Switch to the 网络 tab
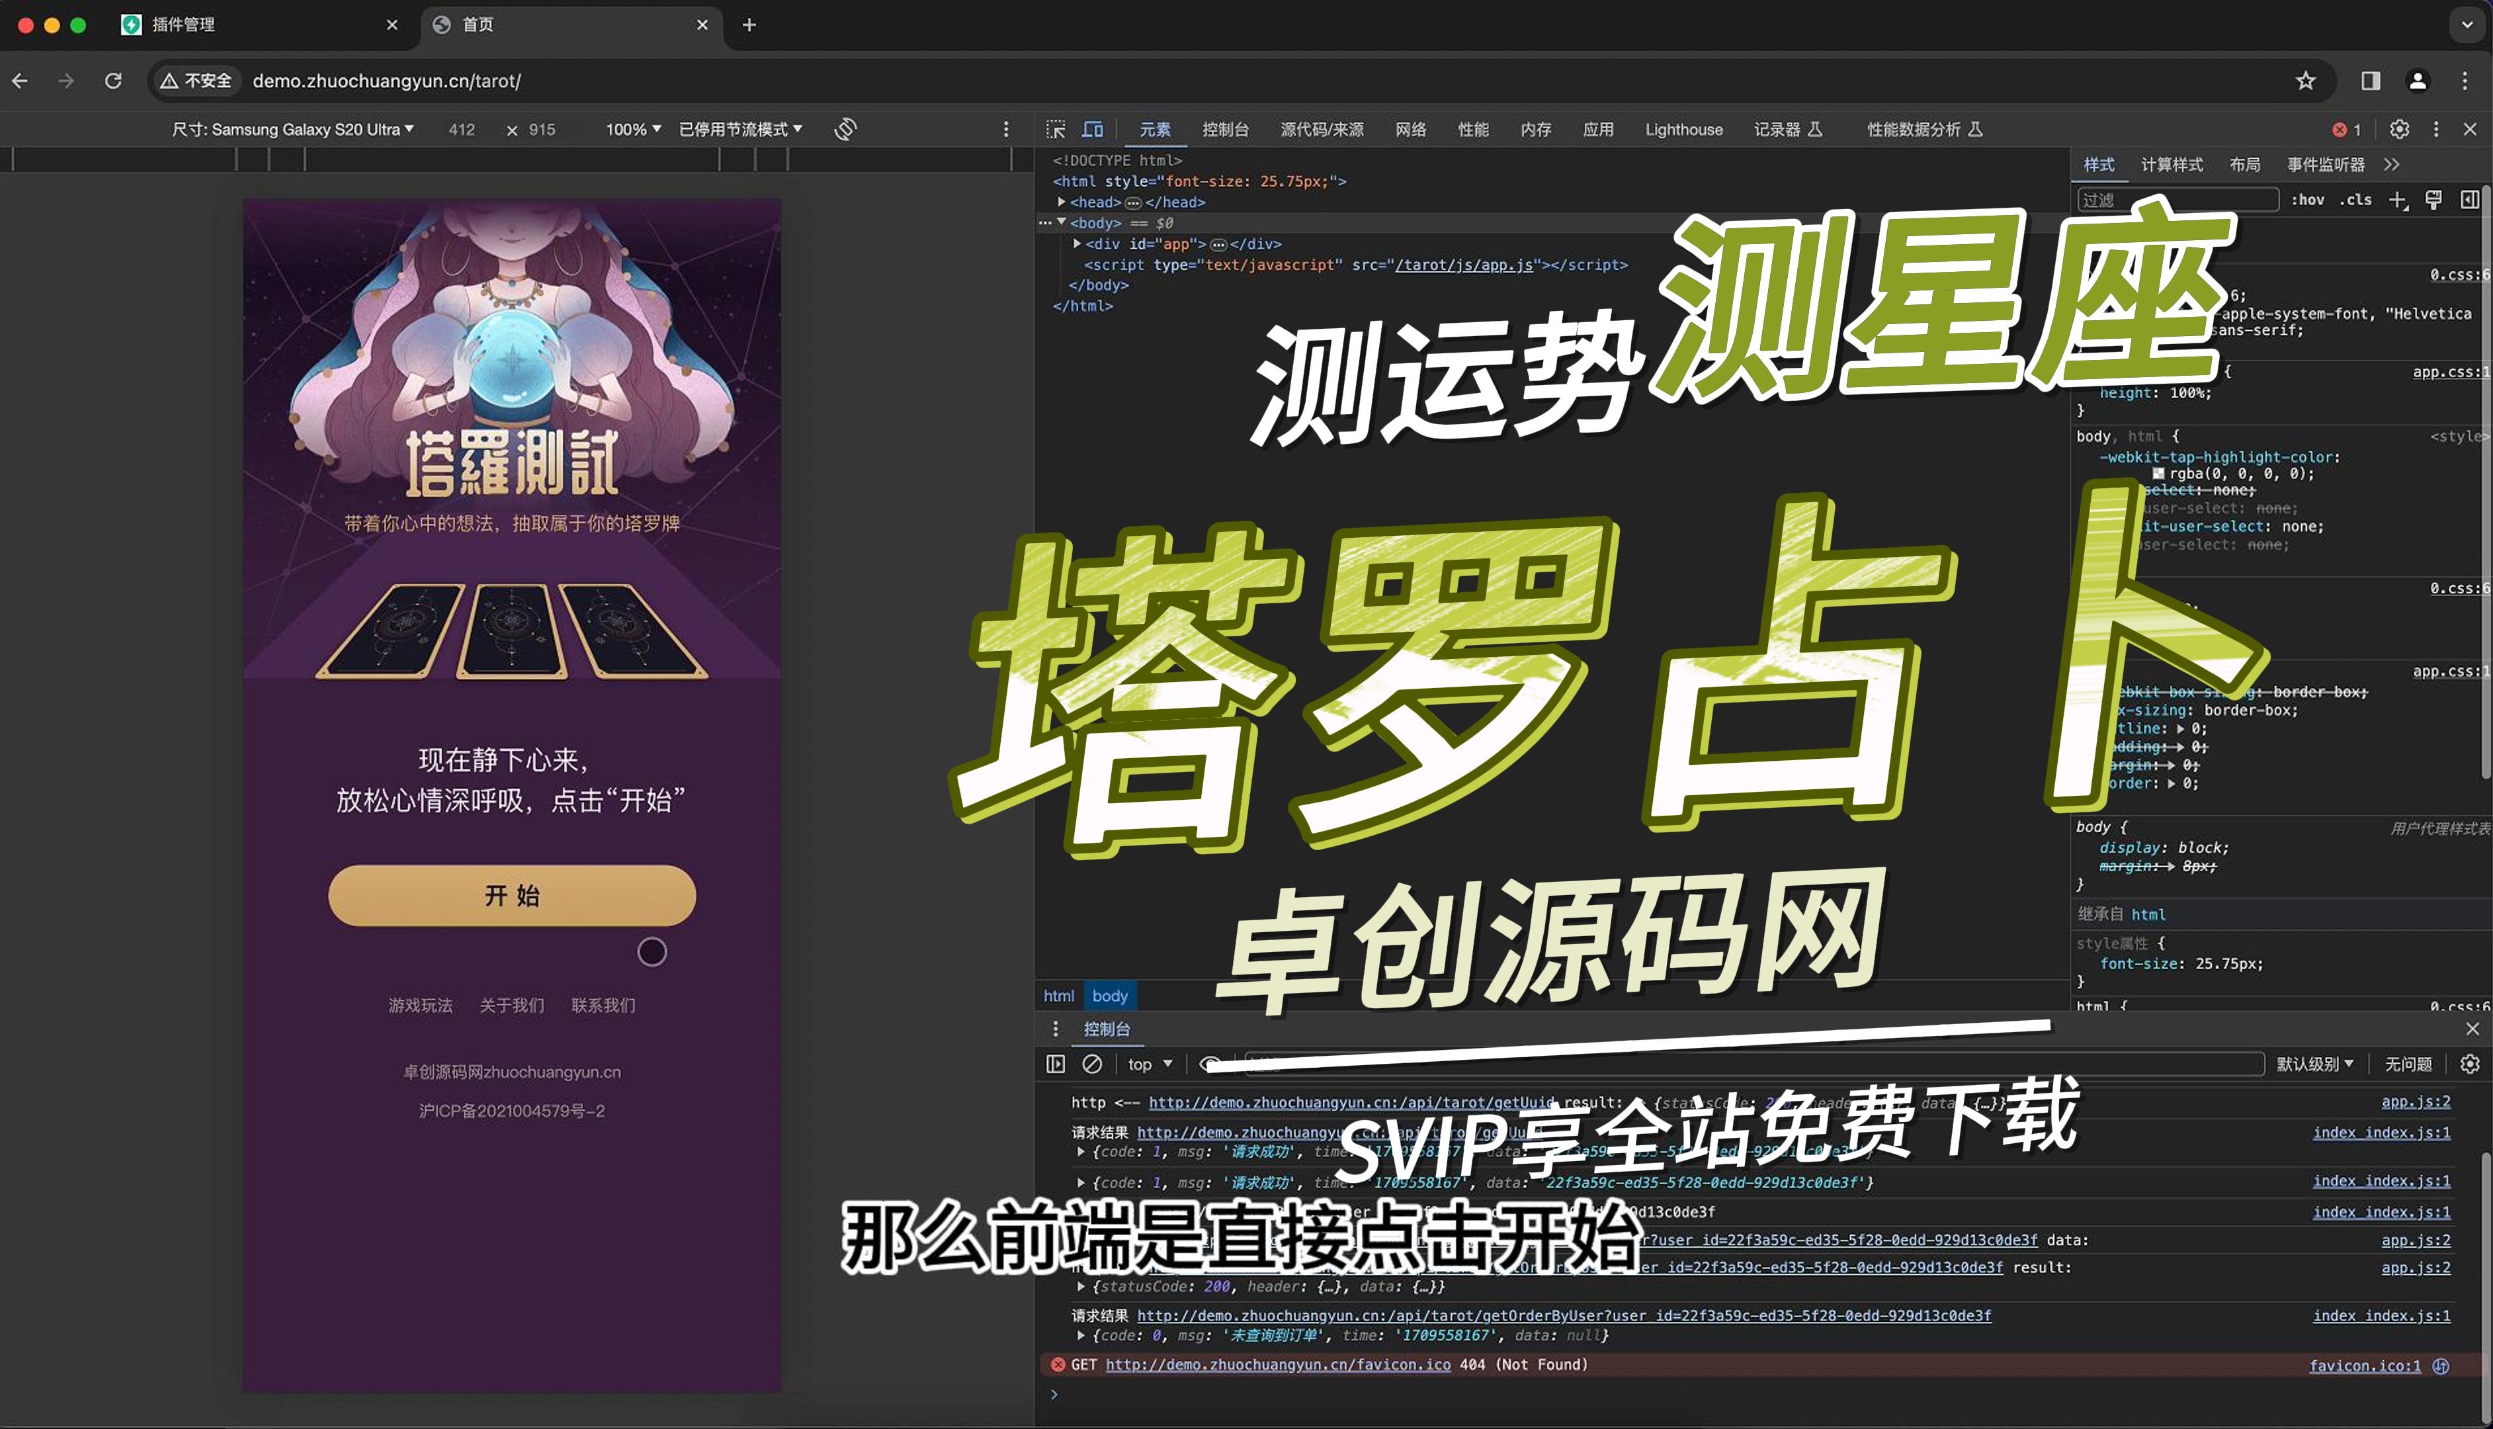The height and width of the screenshot is (1429, 2493). coord(1411,130)
